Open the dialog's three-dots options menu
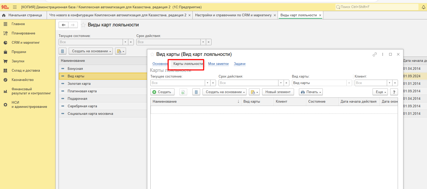The width and height of the screenshot is (427, 189). (x=383, y=54)
